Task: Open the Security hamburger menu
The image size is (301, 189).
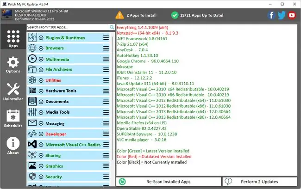Action: (106, 177)
